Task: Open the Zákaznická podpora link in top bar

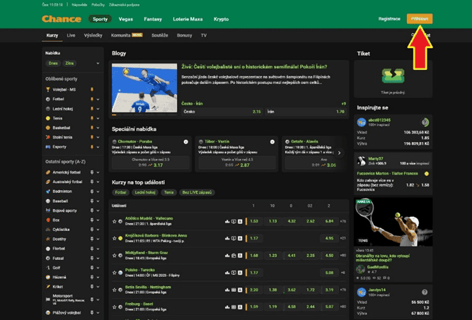Action: tap(124, 5)
